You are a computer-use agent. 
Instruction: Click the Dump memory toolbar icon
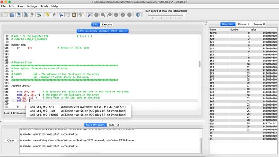[32, 14]
